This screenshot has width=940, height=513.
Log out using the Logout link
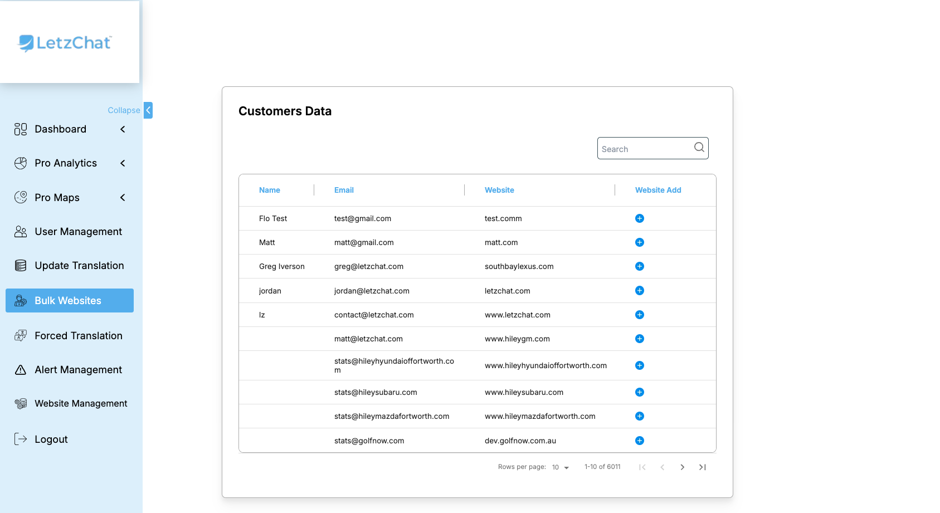click(51, 439)
